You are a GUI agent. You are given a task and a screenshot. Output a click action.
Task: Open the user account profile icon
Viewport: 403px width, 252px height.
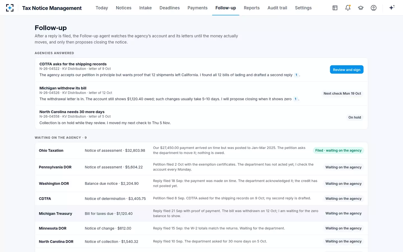click(x=374, y=8)
